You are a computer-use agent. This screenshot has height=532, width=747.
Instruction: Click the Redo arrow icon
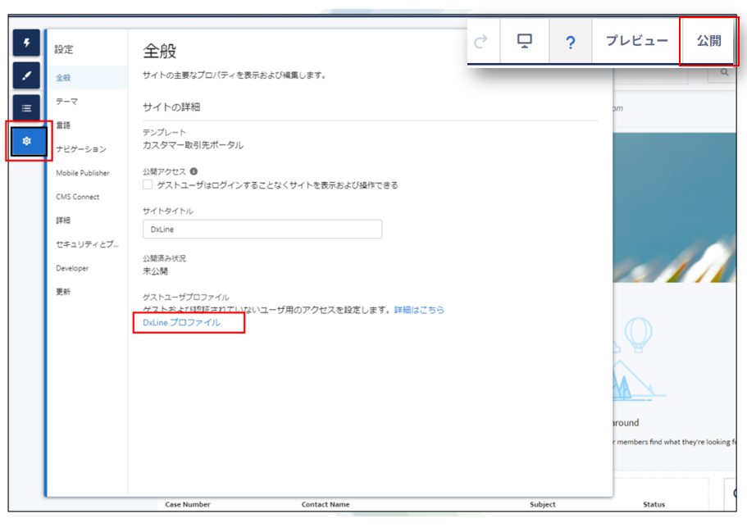point(482,41)
